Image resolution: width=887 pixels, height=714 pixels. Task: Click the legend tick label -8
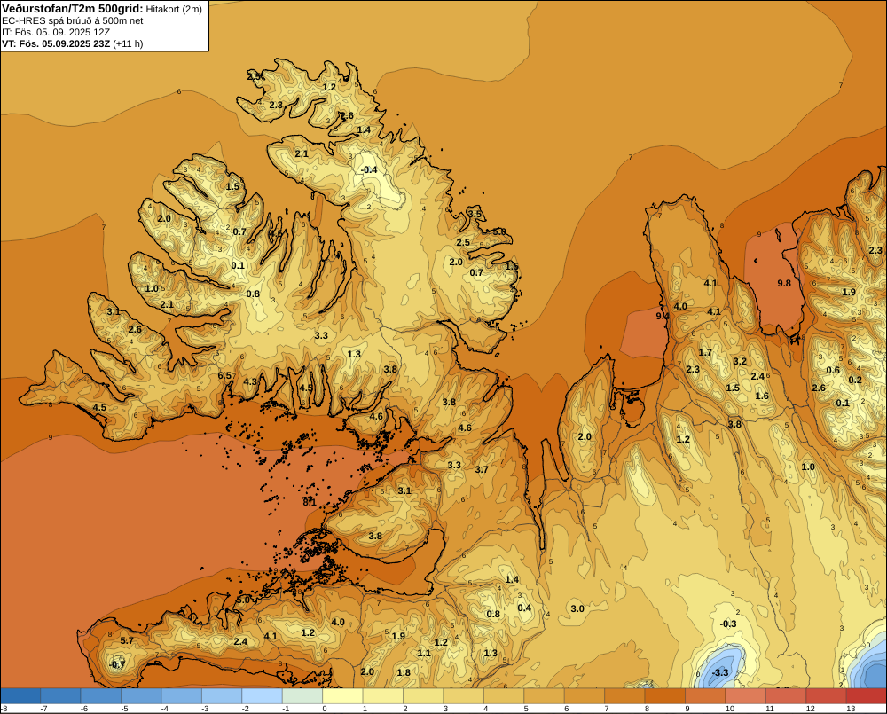click(4, 709)
